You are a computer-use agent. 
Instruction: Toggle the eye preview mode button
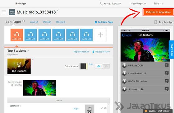[99, 66]
